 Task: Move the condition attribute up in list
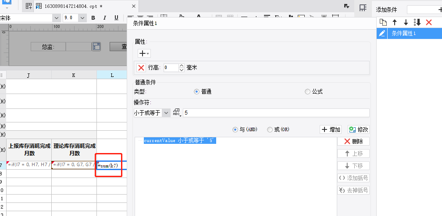(x=395, y=22)
